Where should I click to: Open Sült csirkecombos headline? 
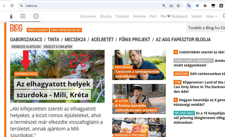coord(207,74)
